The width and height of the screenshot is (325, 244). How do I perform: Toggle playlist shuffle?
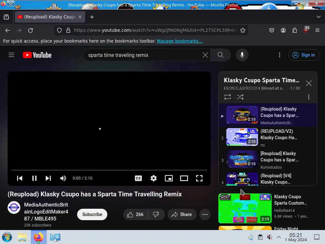(x=240, y=97)
